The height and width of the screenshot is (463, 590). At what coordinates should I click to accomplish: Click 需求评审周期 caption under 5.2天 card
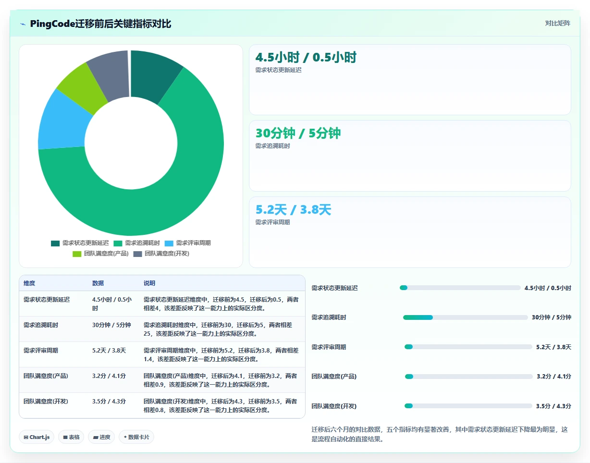pos(272,222)
